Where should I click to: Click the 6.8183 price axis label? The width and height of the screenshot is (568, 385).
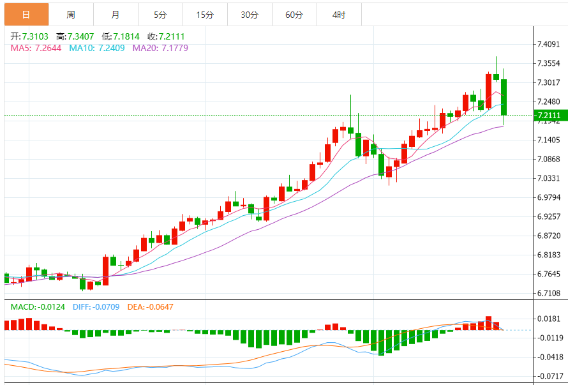[549, 255]
